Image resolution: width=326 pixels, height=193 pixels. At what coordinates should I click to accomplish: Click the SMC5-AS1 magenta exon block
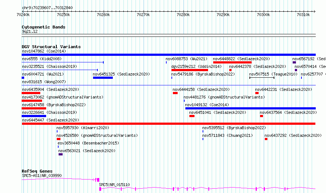98,180
